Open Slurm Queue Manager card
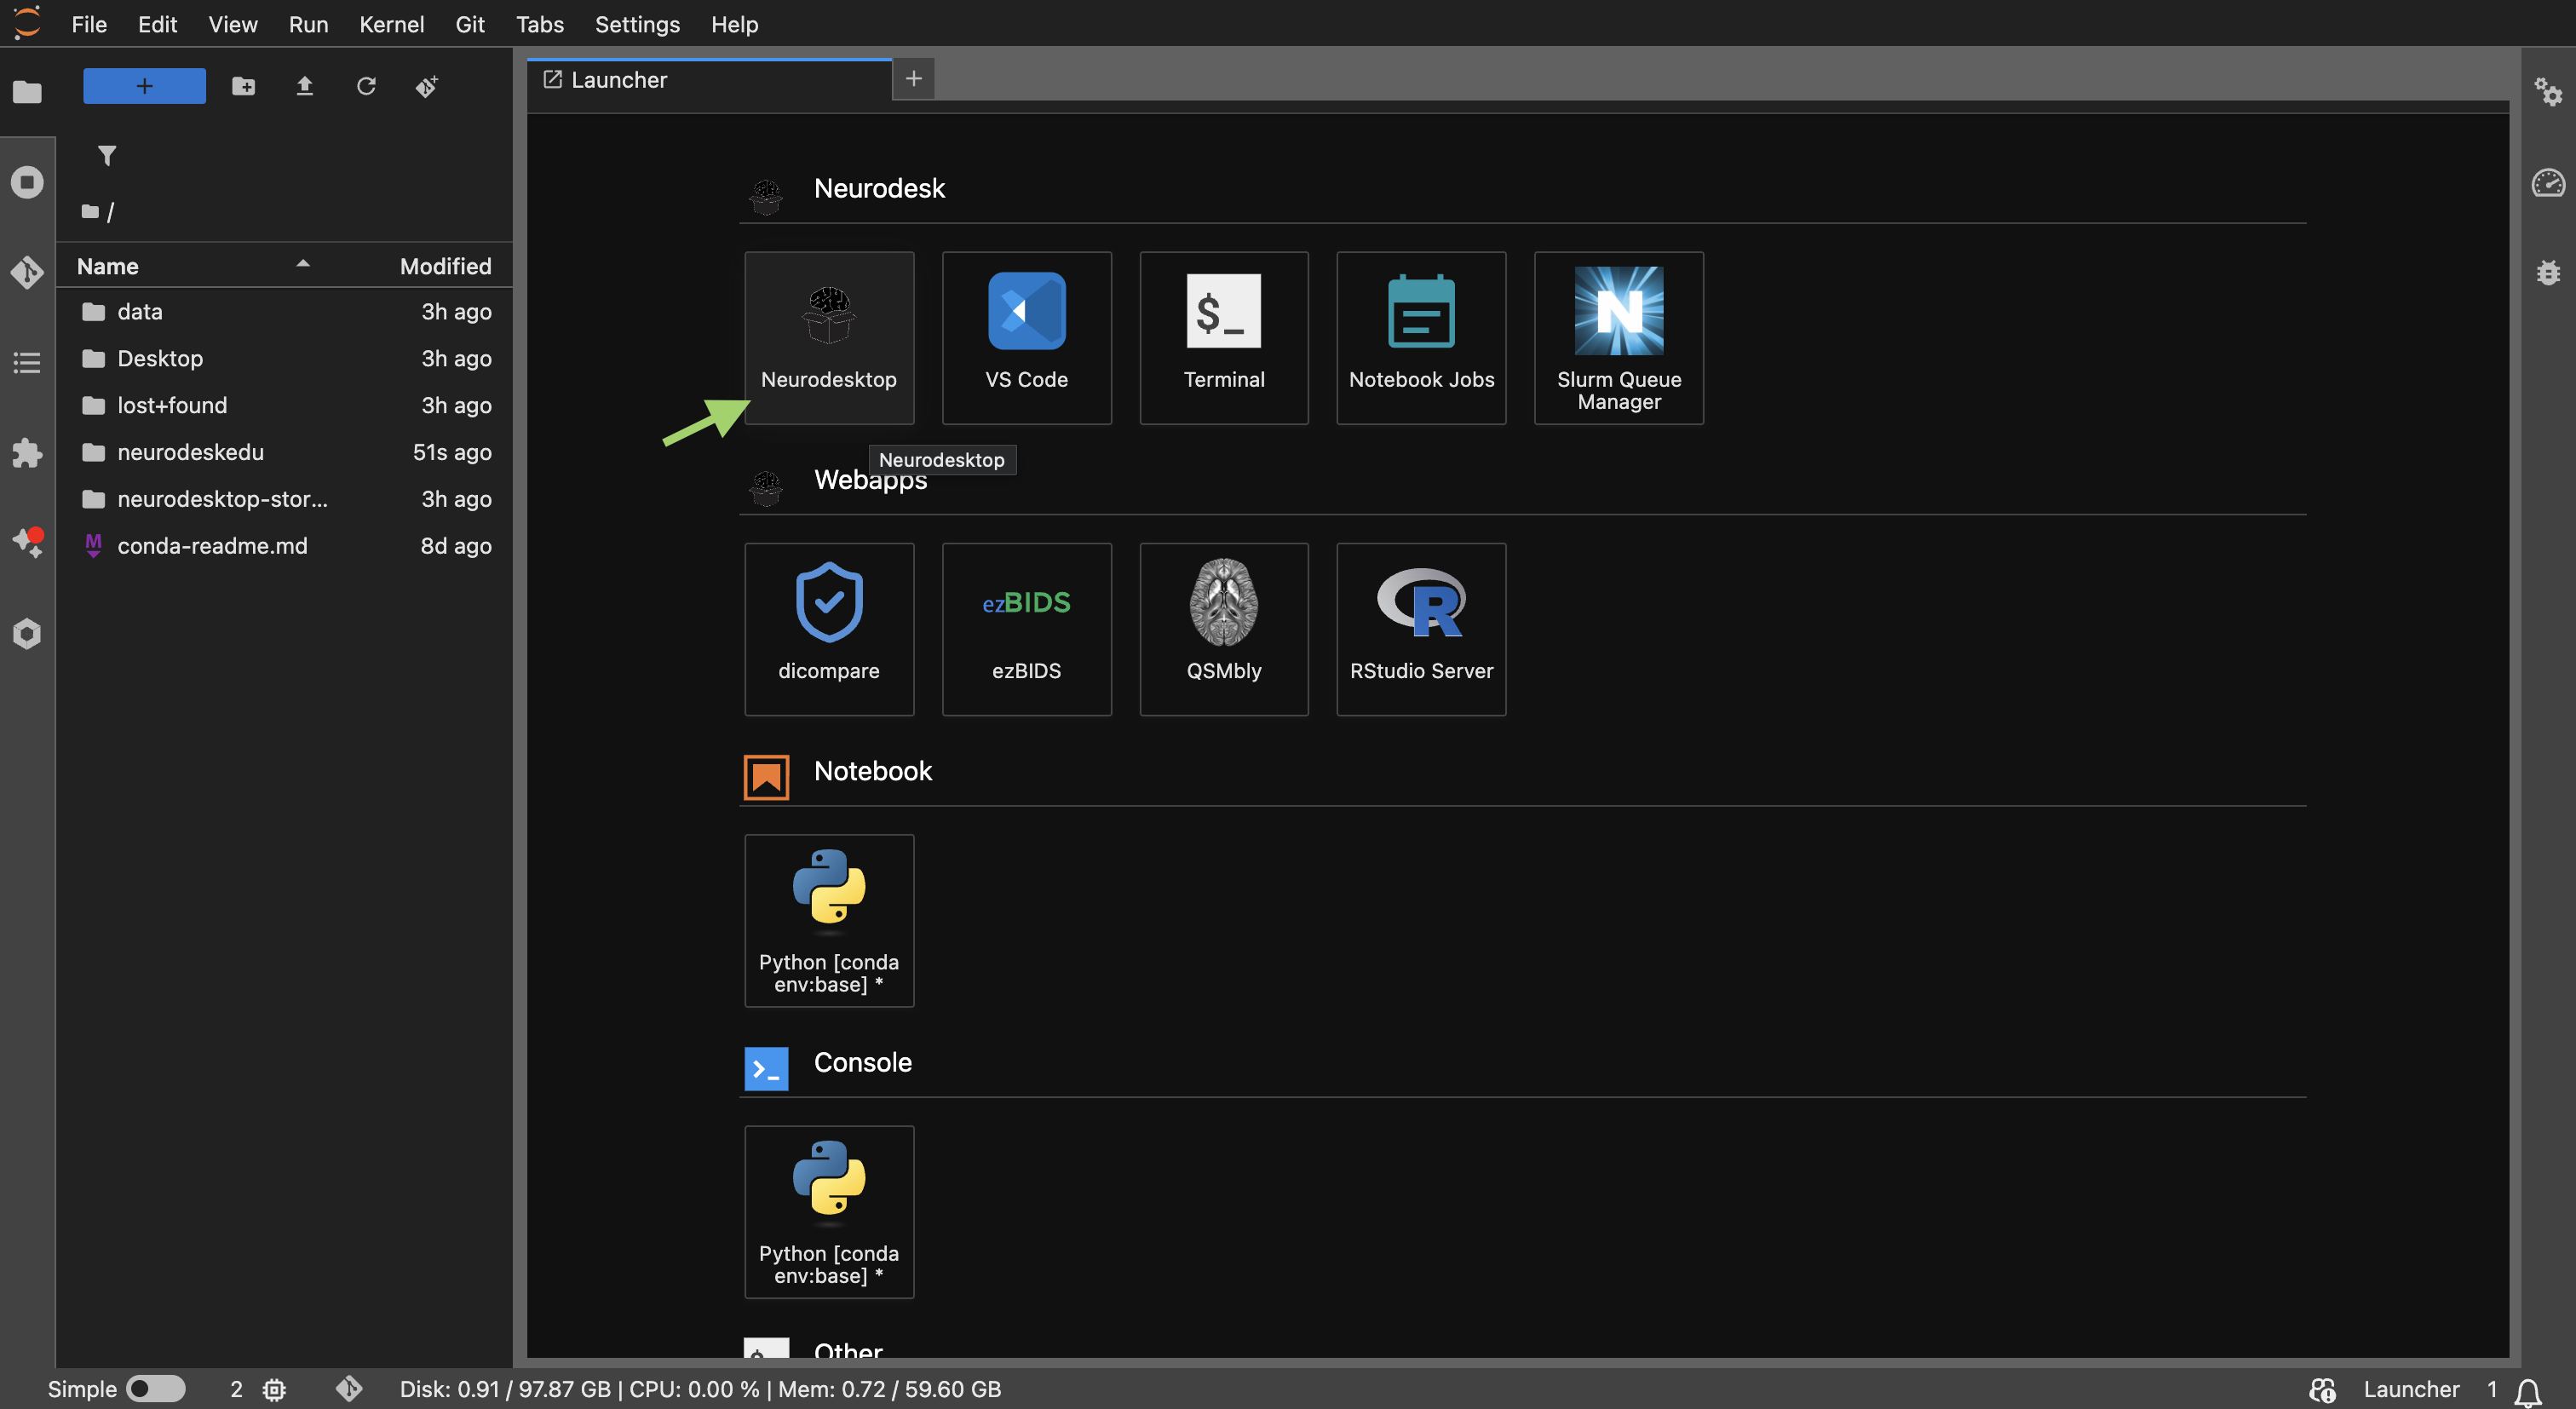Viewport: 2576px width, 1409px height. point(1619,338)
